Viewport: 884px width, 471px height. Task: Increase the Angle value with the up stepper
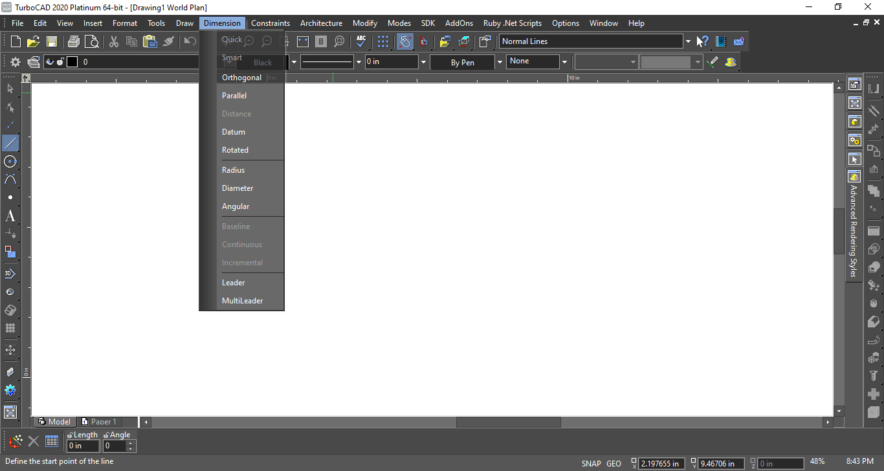pos(131,443)
